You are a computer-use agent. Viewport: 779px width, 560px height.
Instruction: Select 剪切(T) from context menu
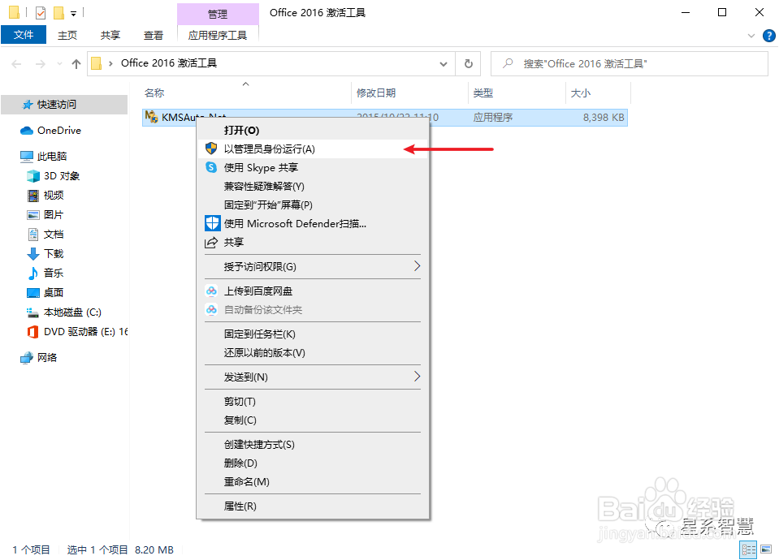pos(313,401)
